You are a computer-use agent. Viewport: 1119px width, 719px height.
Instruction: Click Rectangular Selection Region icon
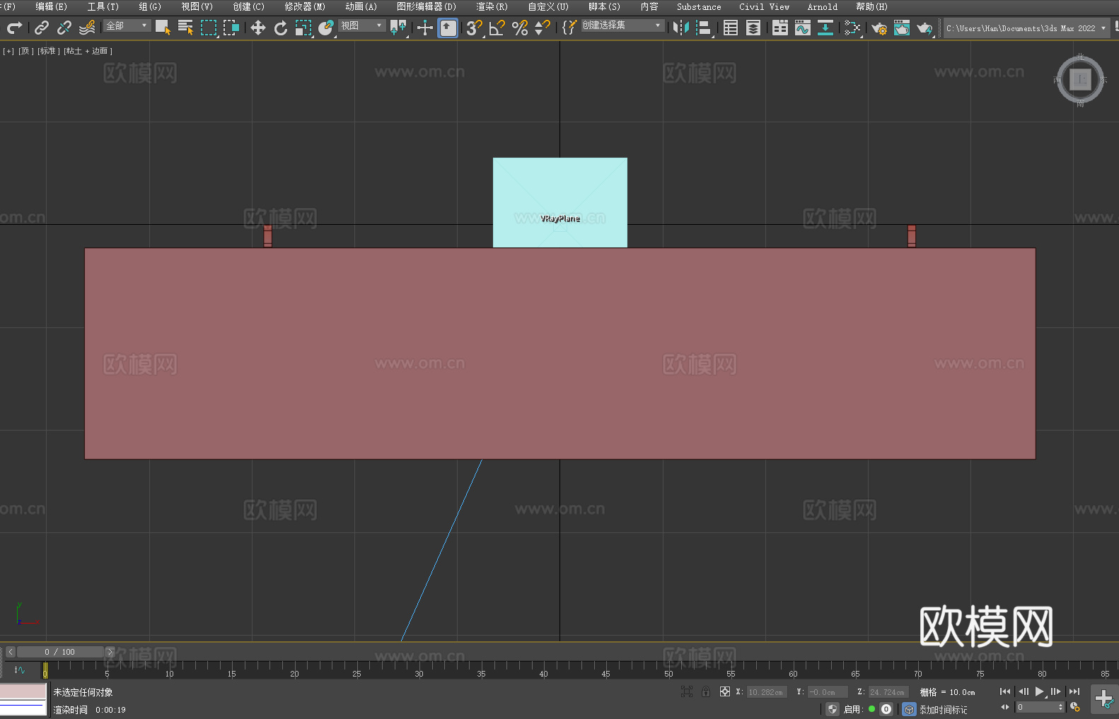coord(209,28)
